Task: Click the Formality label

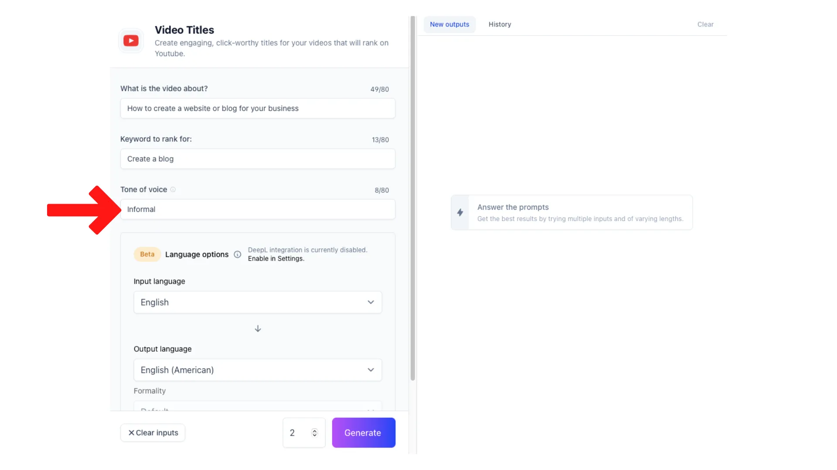Action: pyautogui.click(x=150, y=391)
